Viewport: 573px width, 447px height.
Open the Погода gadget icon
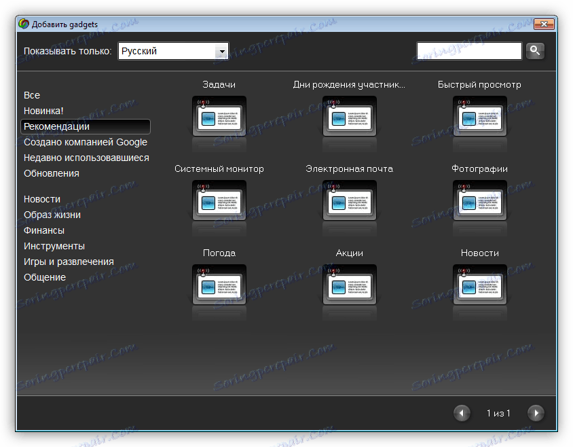(x=219, y=285)
